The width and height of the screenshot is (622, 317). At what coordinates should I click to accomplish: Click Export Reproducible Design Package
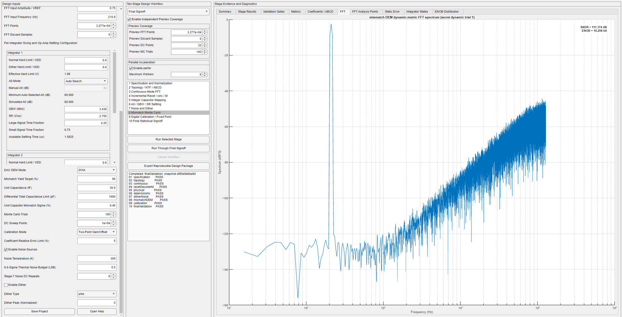pyautogui.click(x=168, y=166)
